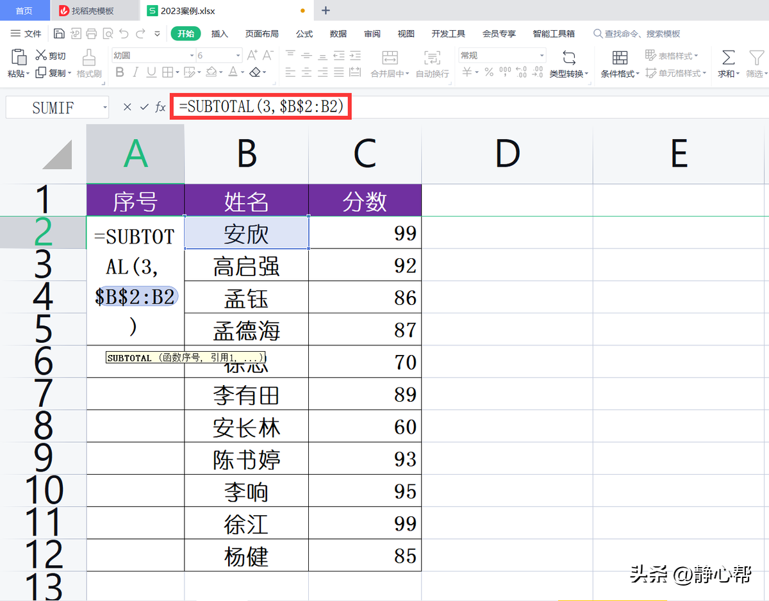
Task: Click the Format Painter (格式刷) brush
Action: point(89,57)
